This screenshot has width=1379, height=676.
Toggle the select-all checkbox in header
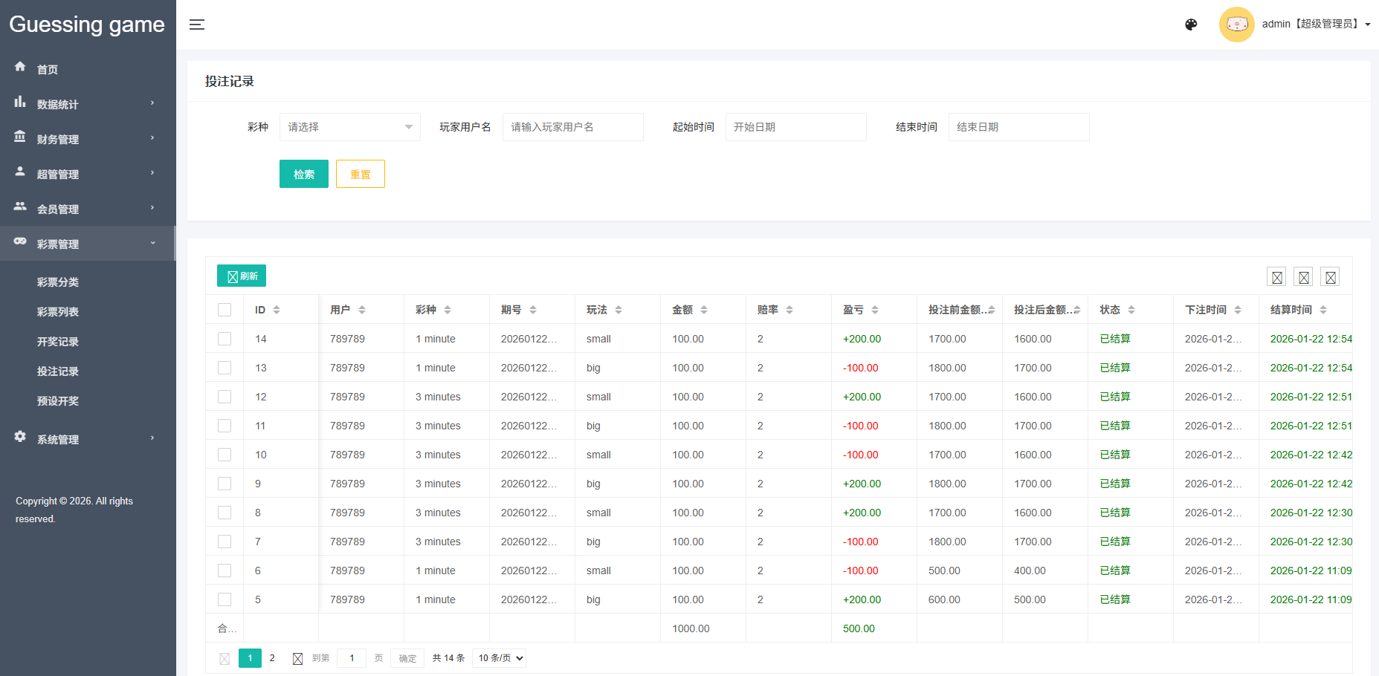pyautogui.click(x=225, y=310)
